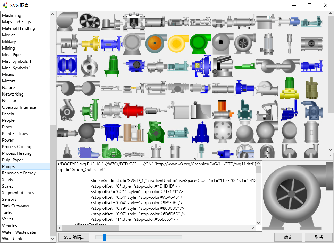334x243 pixels.
Task: Click the large turbine pump preview image
Action: (x=298, y=196)
